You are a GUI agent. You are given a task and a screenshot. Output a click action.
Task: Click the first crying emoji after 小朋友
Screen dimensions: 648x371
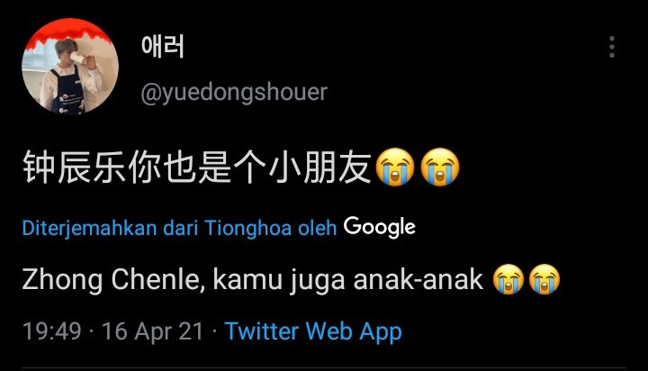395,167
